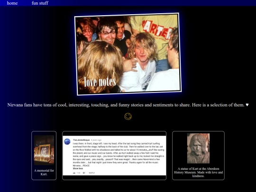
Task: Click the 'love notes' title text on photo
Action: (100, 82)
